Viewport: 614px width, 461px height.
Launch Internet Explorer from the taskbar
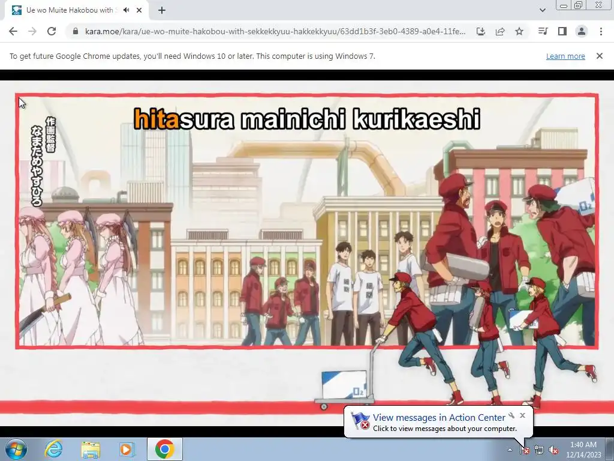click(x=53, y=449)
